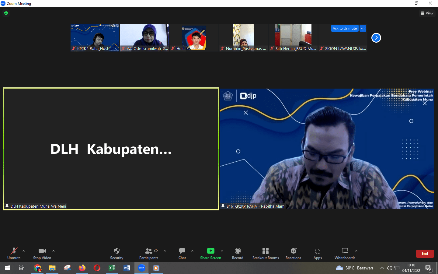Click the green Share Screen icon
This screenshot has width=438, height=274.
[x=210, y=251]
